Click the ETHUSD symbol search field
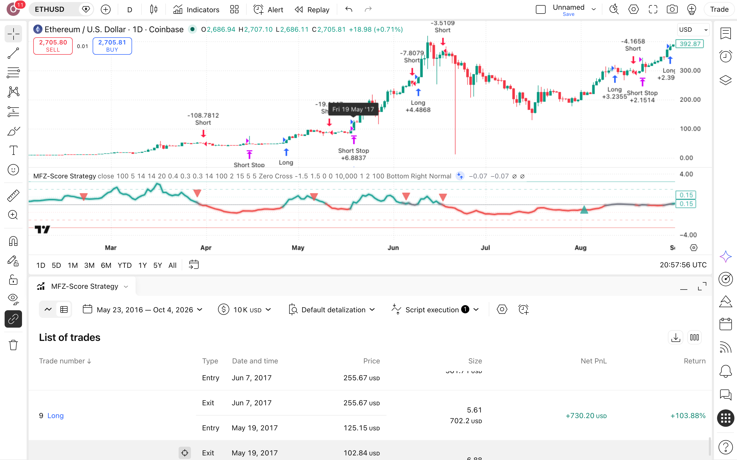 tap(54, 9)
